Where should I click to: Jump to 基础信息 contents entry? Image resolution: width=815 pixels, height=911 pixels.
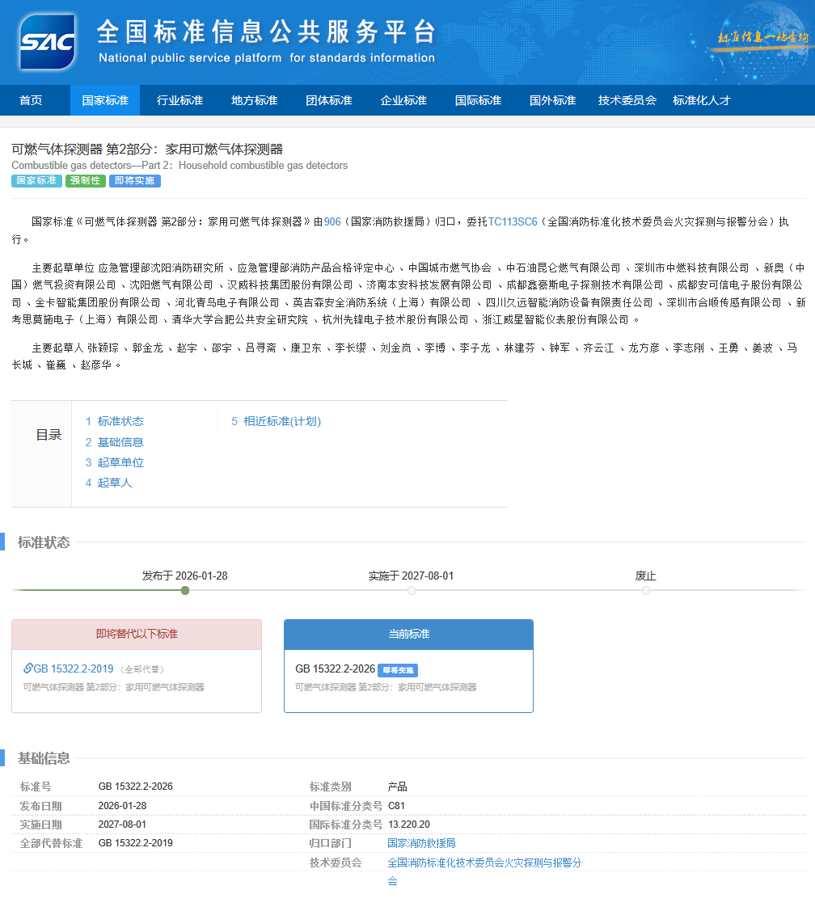click(x=120, y=442)
